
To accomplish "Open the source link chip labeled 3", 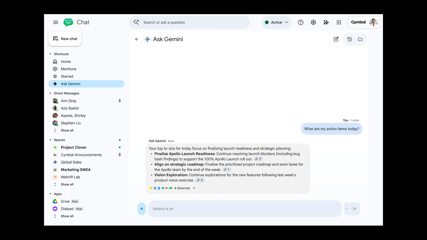I will (200, 180).
